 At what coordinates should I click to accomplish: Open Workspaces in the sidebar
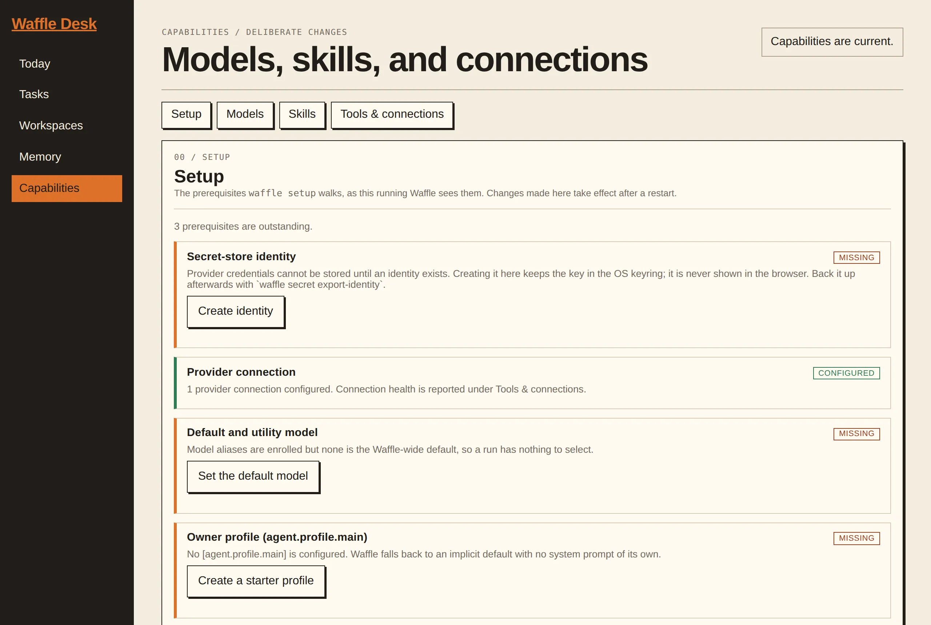(x=67, y=126)
